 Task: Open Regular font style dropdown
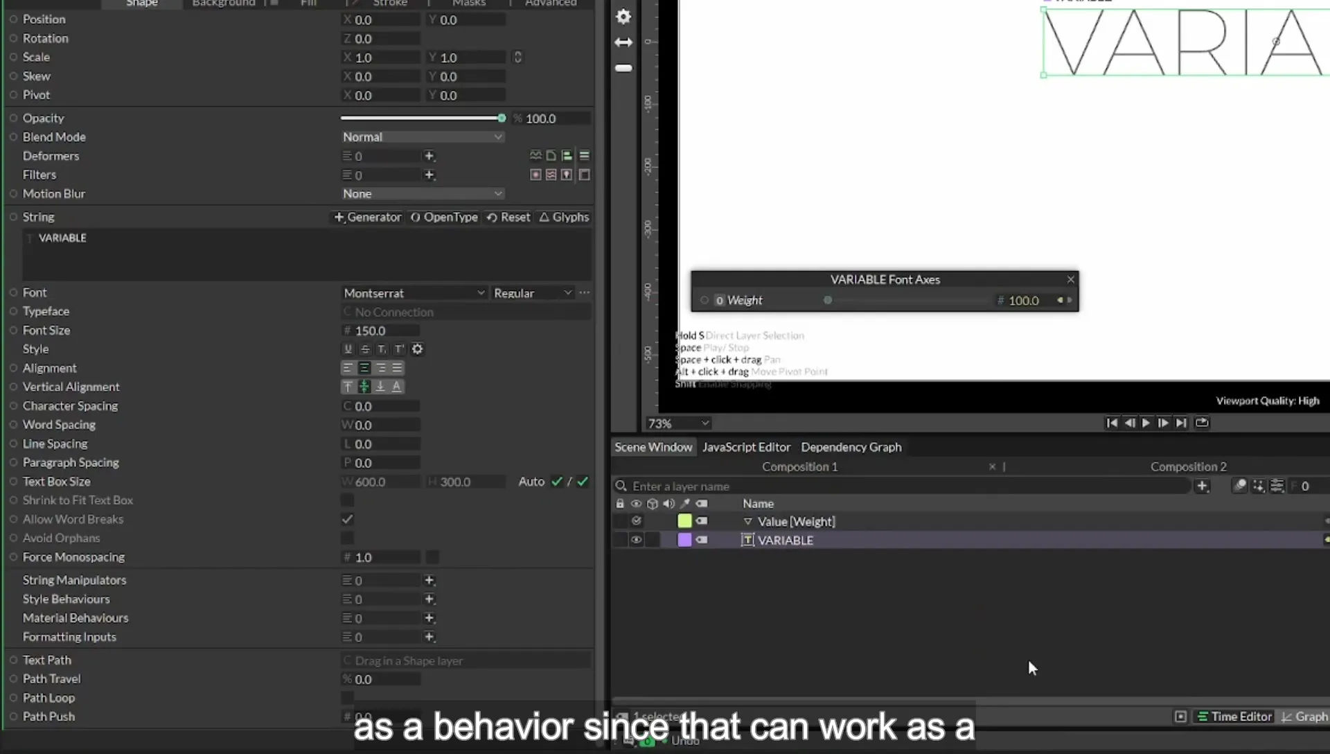533,293
